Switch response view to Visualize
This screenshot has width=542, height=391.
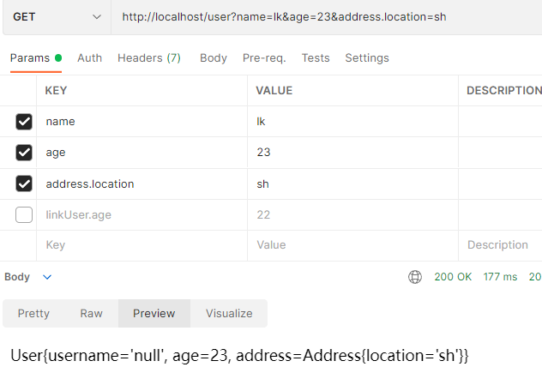(229, 314)
